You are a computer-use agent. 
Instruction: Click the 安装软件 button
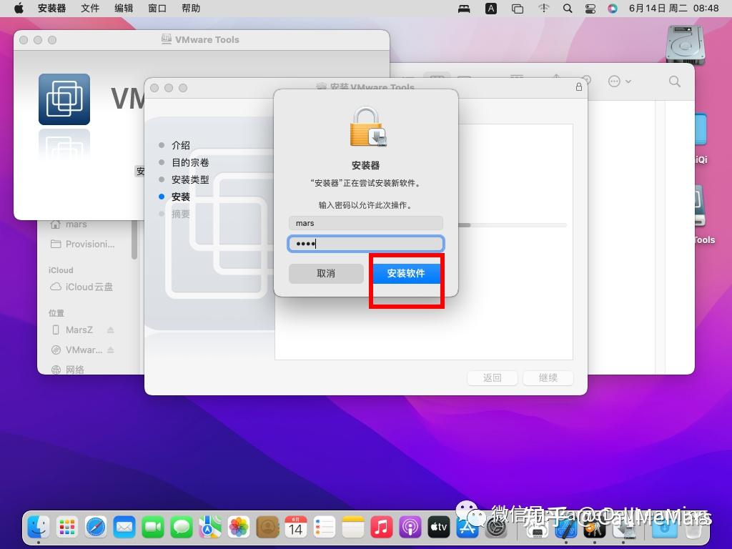(406, 274)
